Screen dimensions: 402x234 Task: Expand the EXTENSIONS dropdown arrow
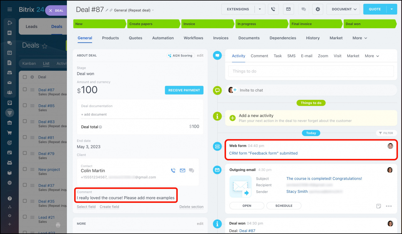pyautogui.click(x=260, y=9)
